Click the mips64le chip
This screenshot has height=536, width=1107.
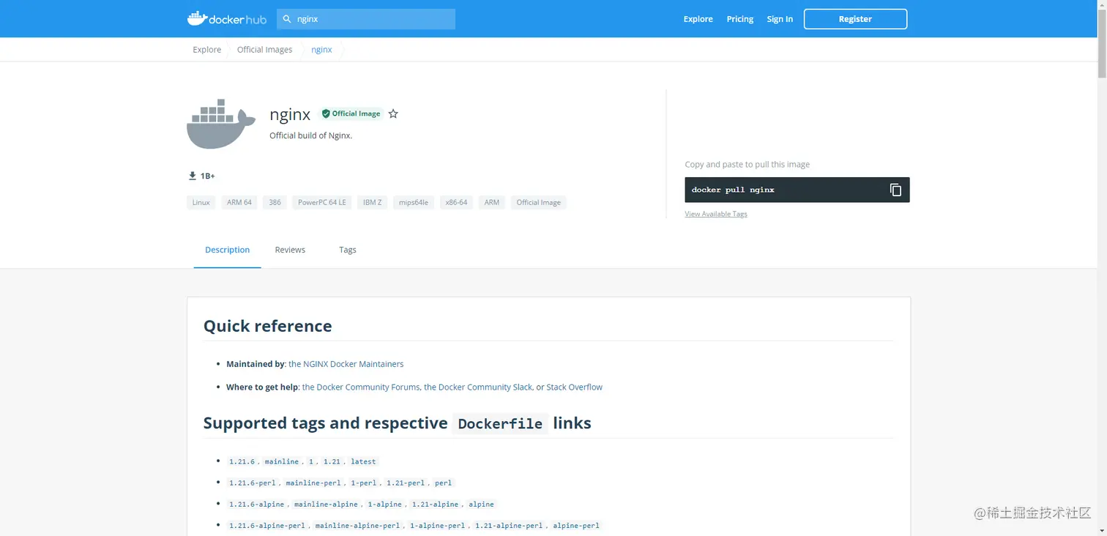pos(414,202)
